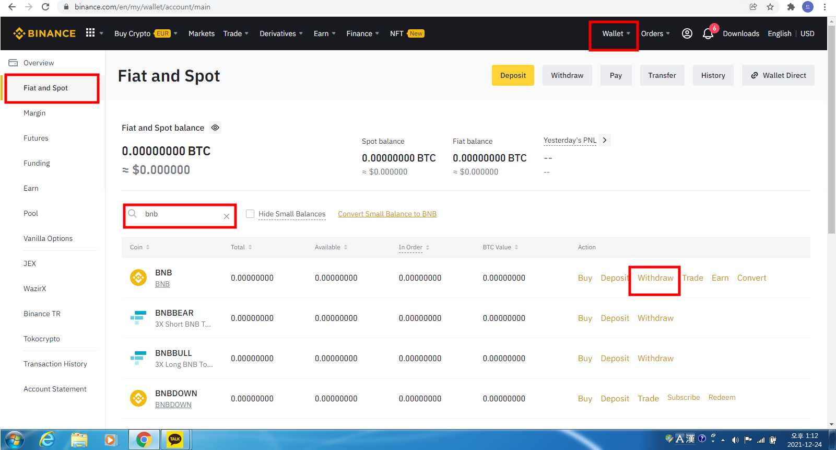
Task: Expand the Buy Crypto dropdown
Action: [x=146, y=33]
